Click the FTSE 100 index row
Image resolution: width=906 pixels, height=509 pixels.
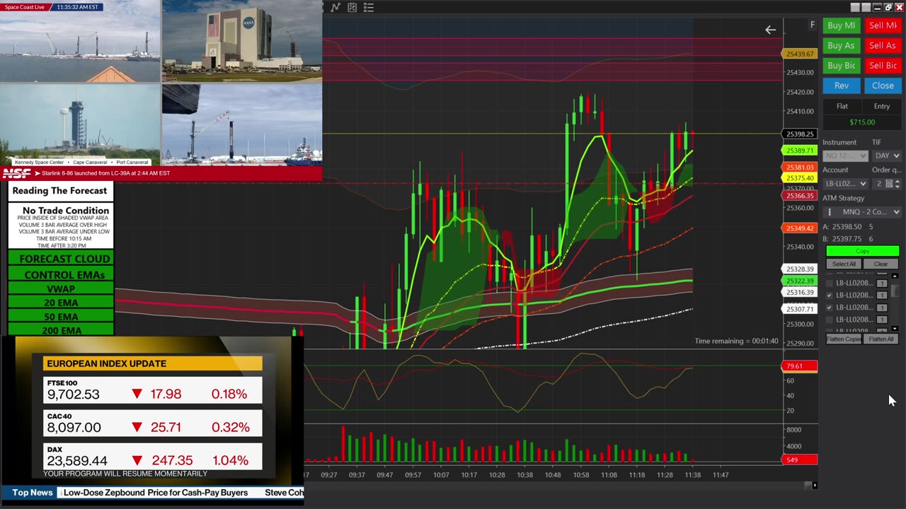pyautogui.click(x=153, y=390)
